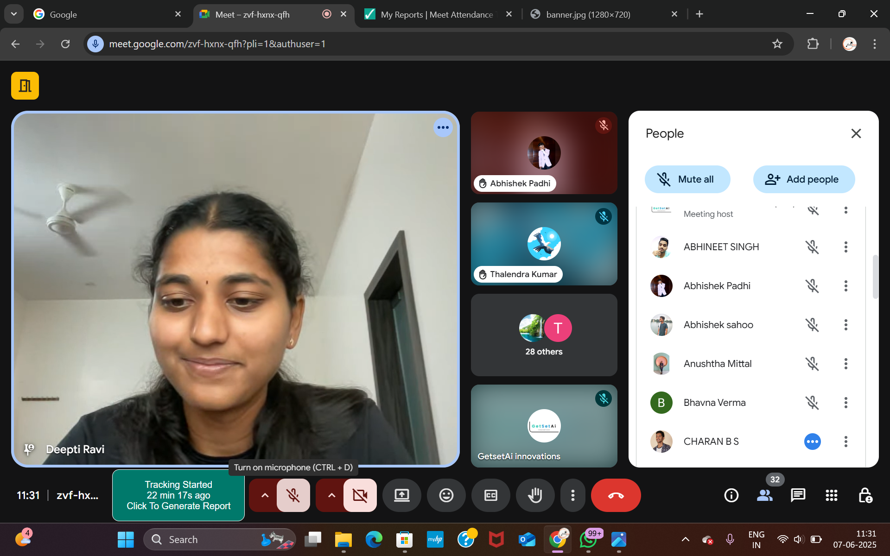
Task: Click the Mute all button
Action: tap(687, 179)
